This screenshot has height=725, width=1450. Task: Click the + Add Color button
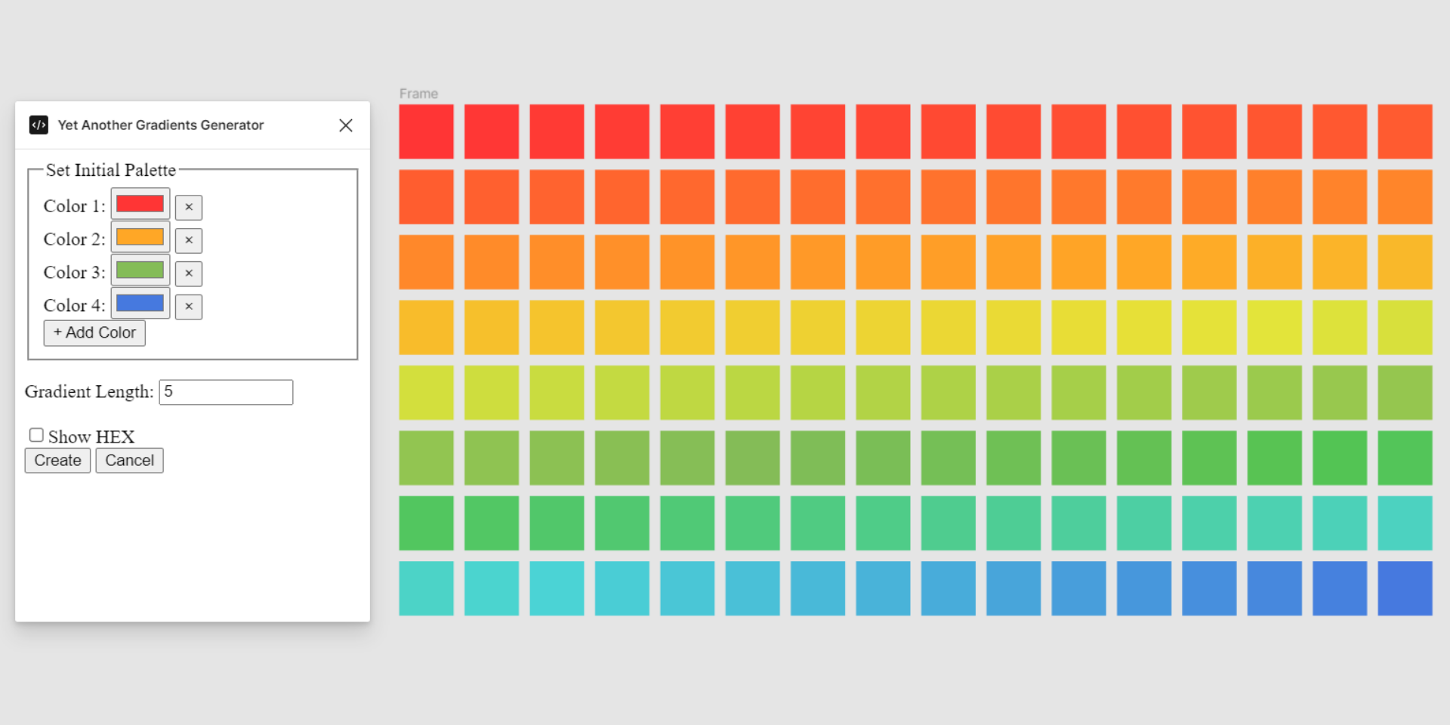[x=94, y=333]
